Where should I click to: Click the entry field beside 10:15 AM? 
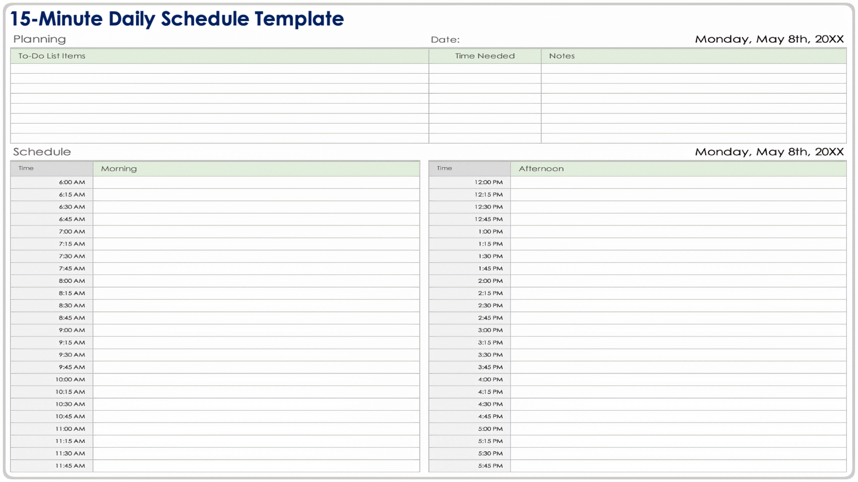256,392
